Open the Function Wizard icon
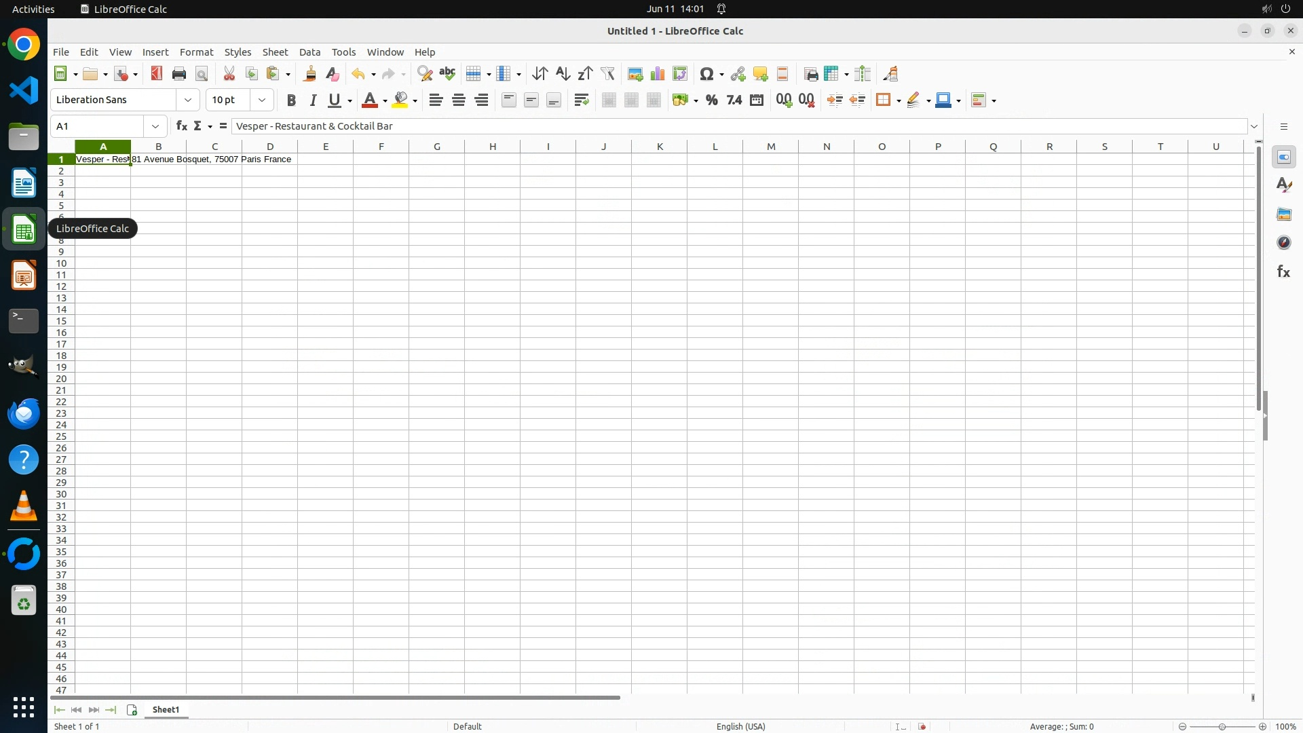The width and height of the screenshot is (1303, 733). click(181, 126)
